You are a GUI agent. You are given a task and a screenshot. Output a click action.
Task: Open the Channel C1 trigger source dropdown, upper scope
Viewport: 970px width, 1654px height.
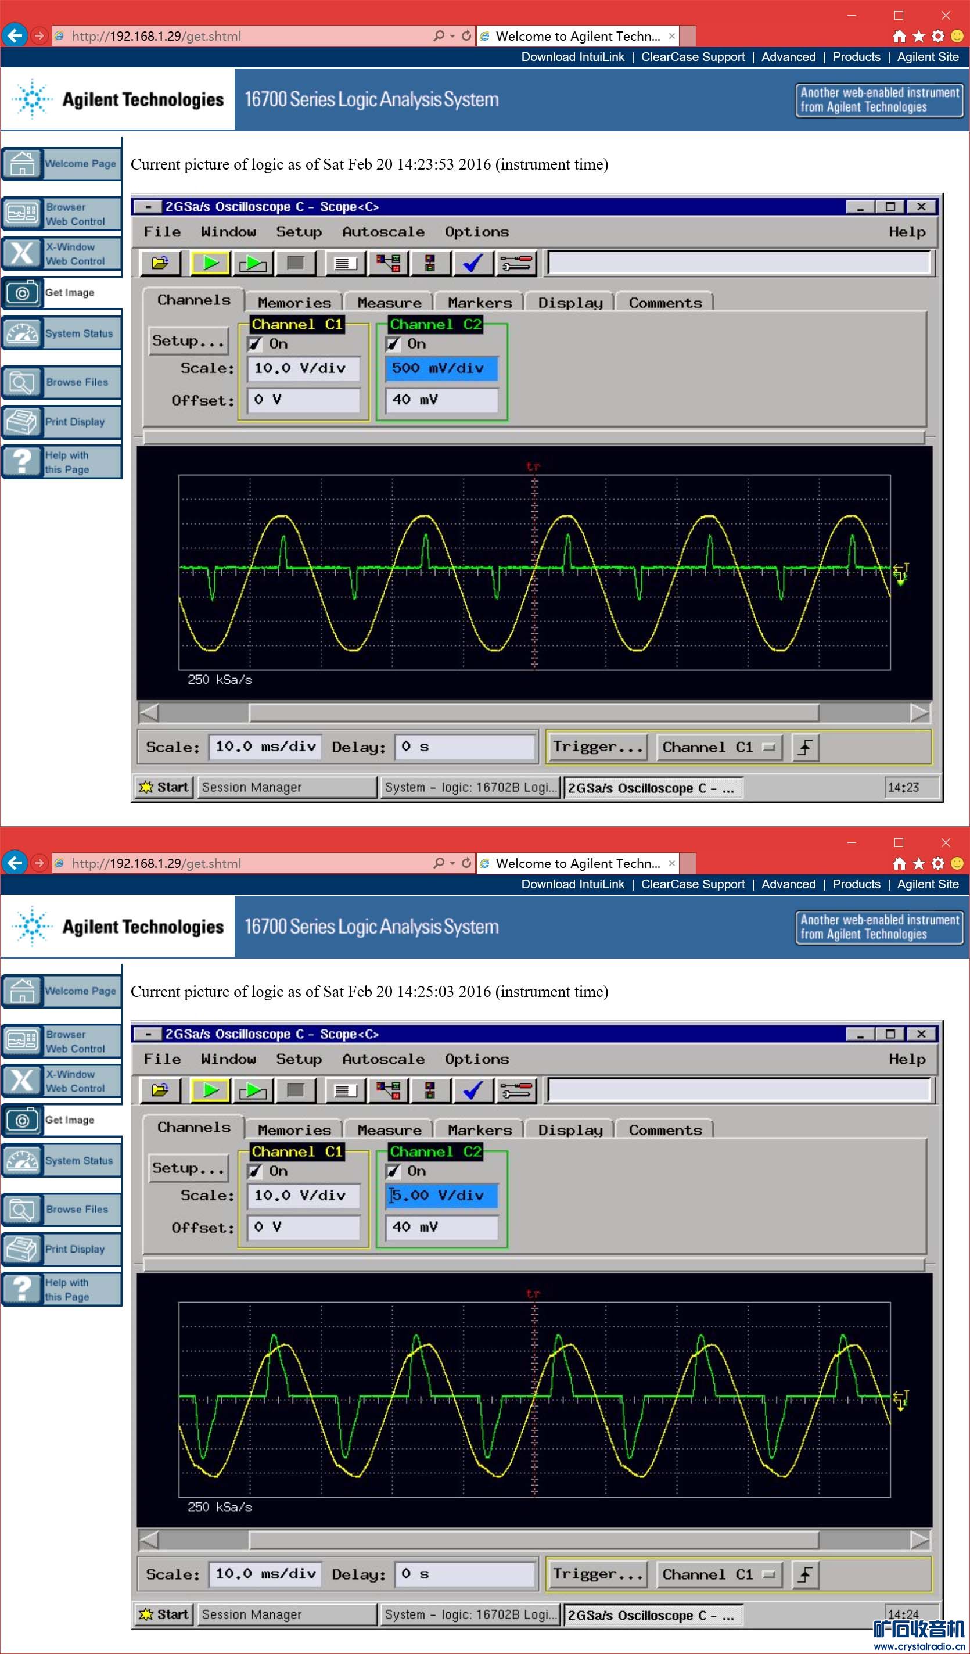(719, 747)
